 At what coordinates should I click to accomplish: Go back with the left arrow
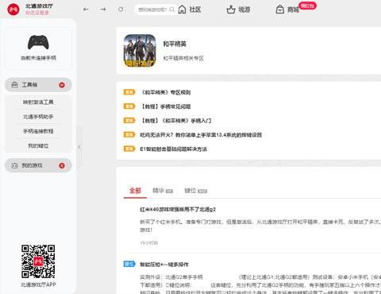86,10
